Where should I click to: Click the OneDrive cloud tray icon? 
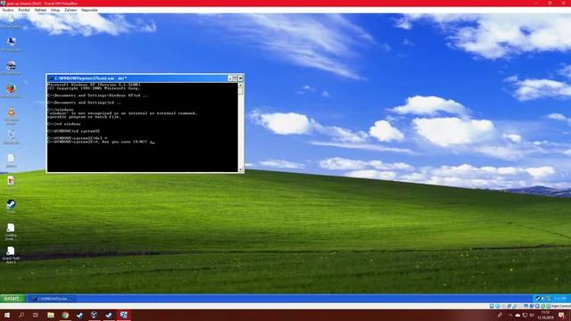point(517,315)
